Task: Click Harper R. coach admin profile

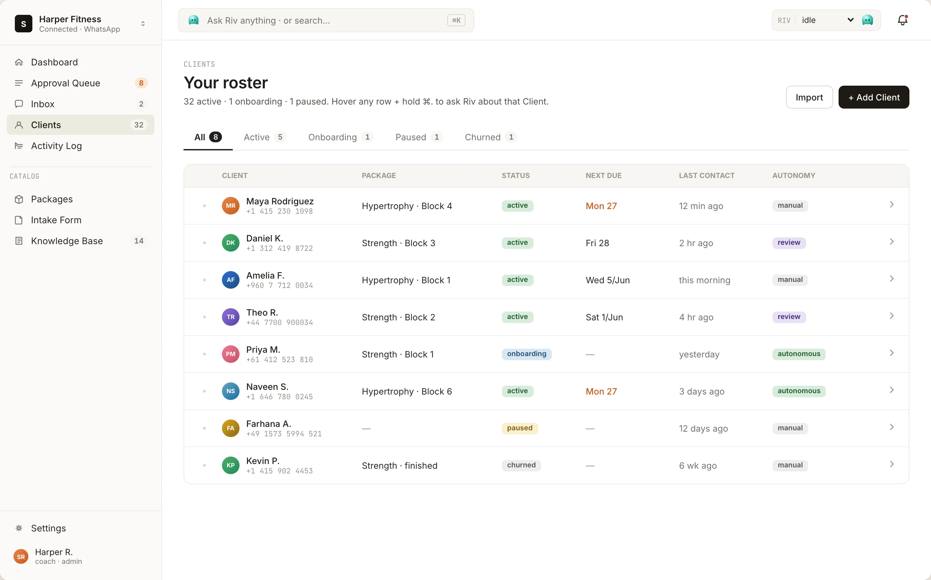Action: click(x=81, y=557)
